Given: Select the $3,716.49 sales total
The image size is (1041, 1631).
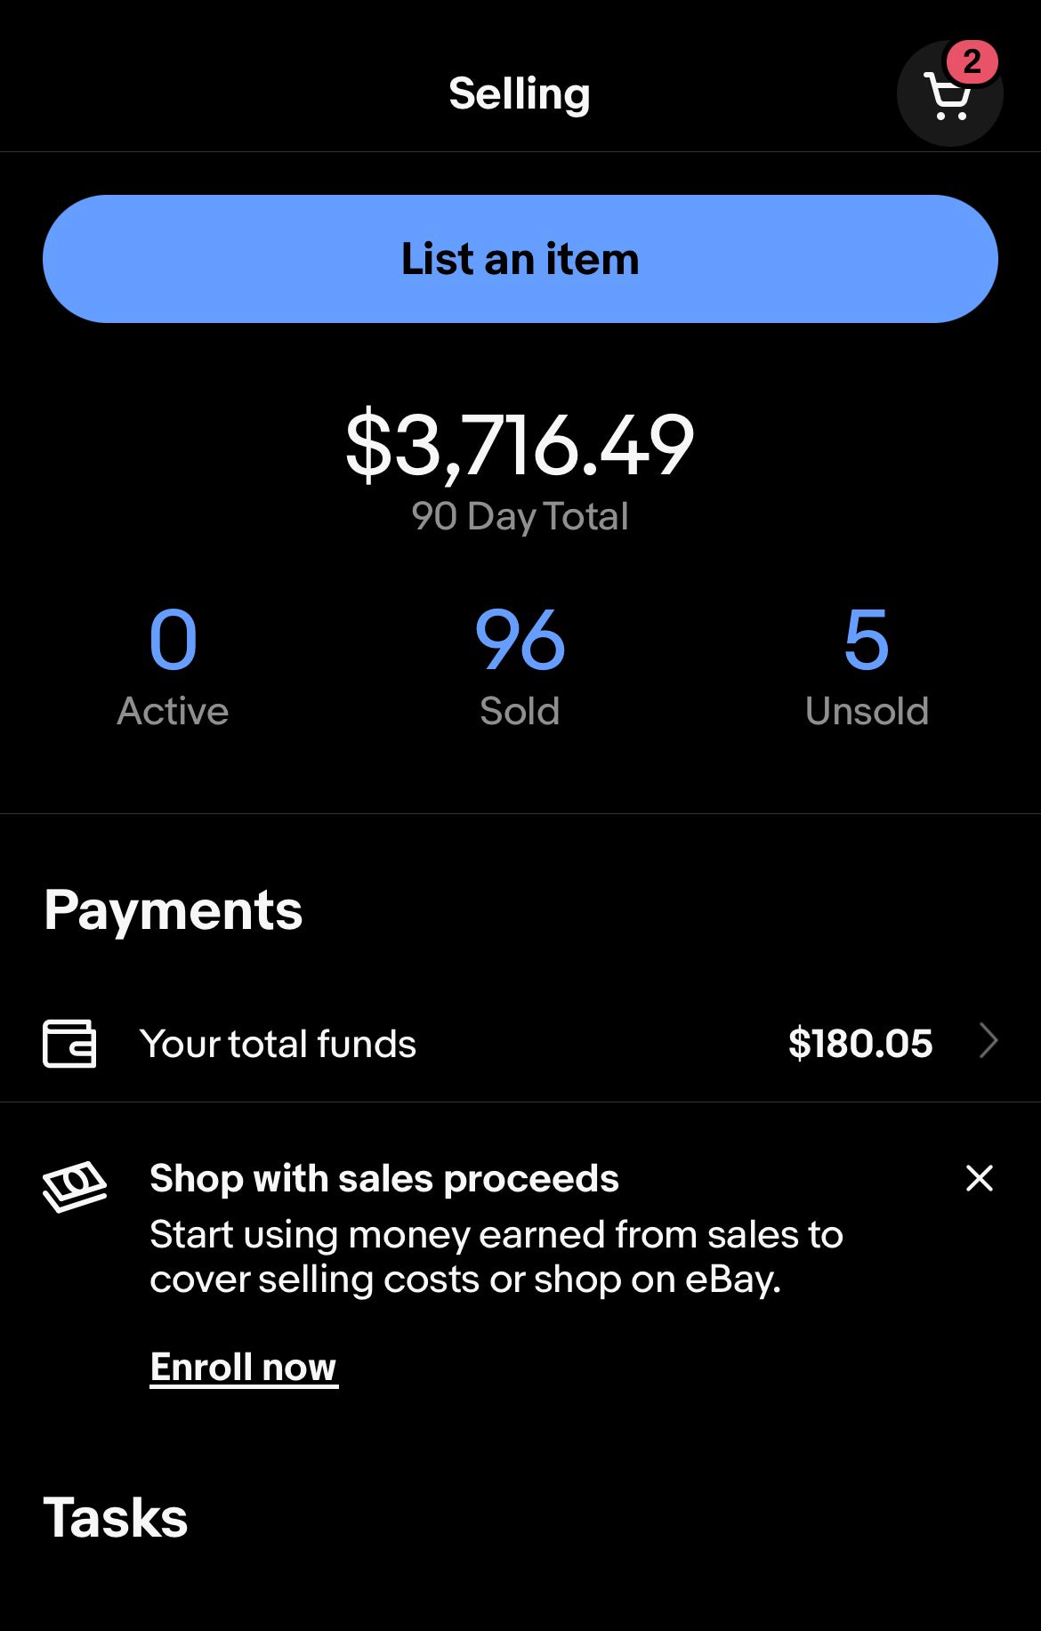Looking at the screenshot, I should point(520,444).
